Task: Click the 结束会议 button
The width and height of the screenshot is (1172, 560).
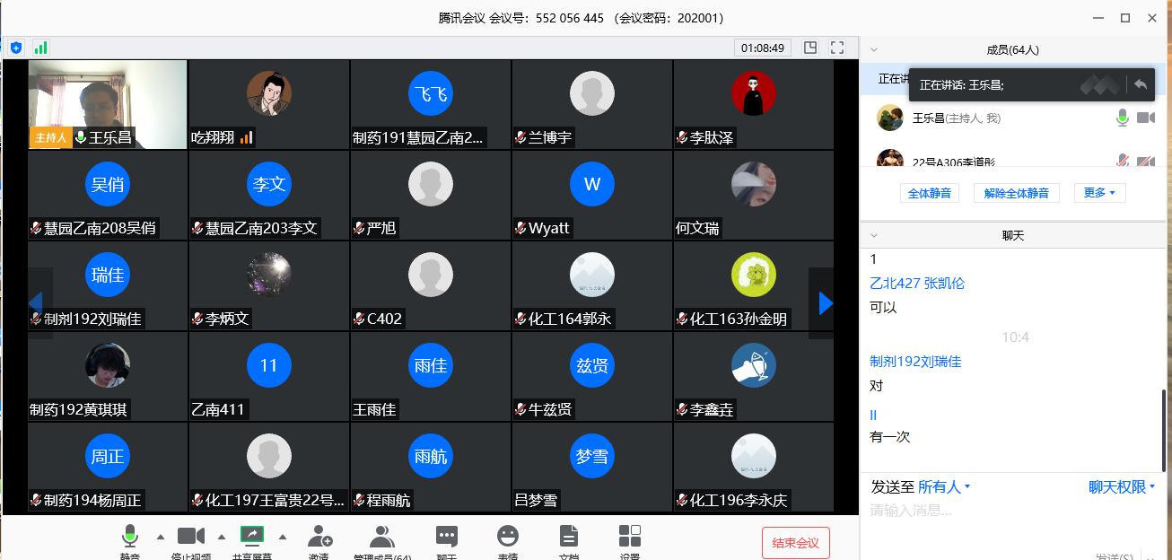Action: pos(795,543)
